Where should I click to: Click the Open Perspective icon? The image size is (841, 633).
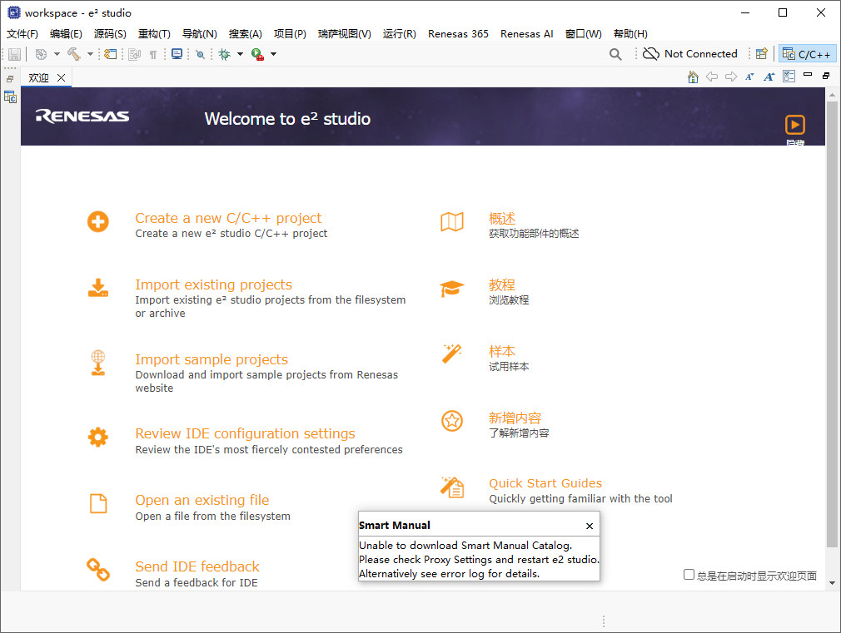[x=762, y=53]
